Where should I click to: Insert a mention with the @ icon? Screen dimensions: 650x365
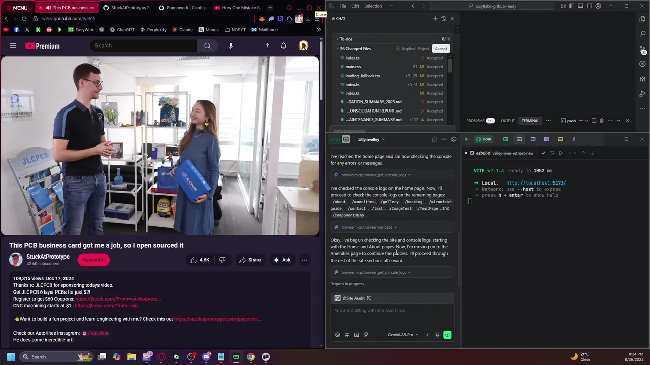(337, 335)
